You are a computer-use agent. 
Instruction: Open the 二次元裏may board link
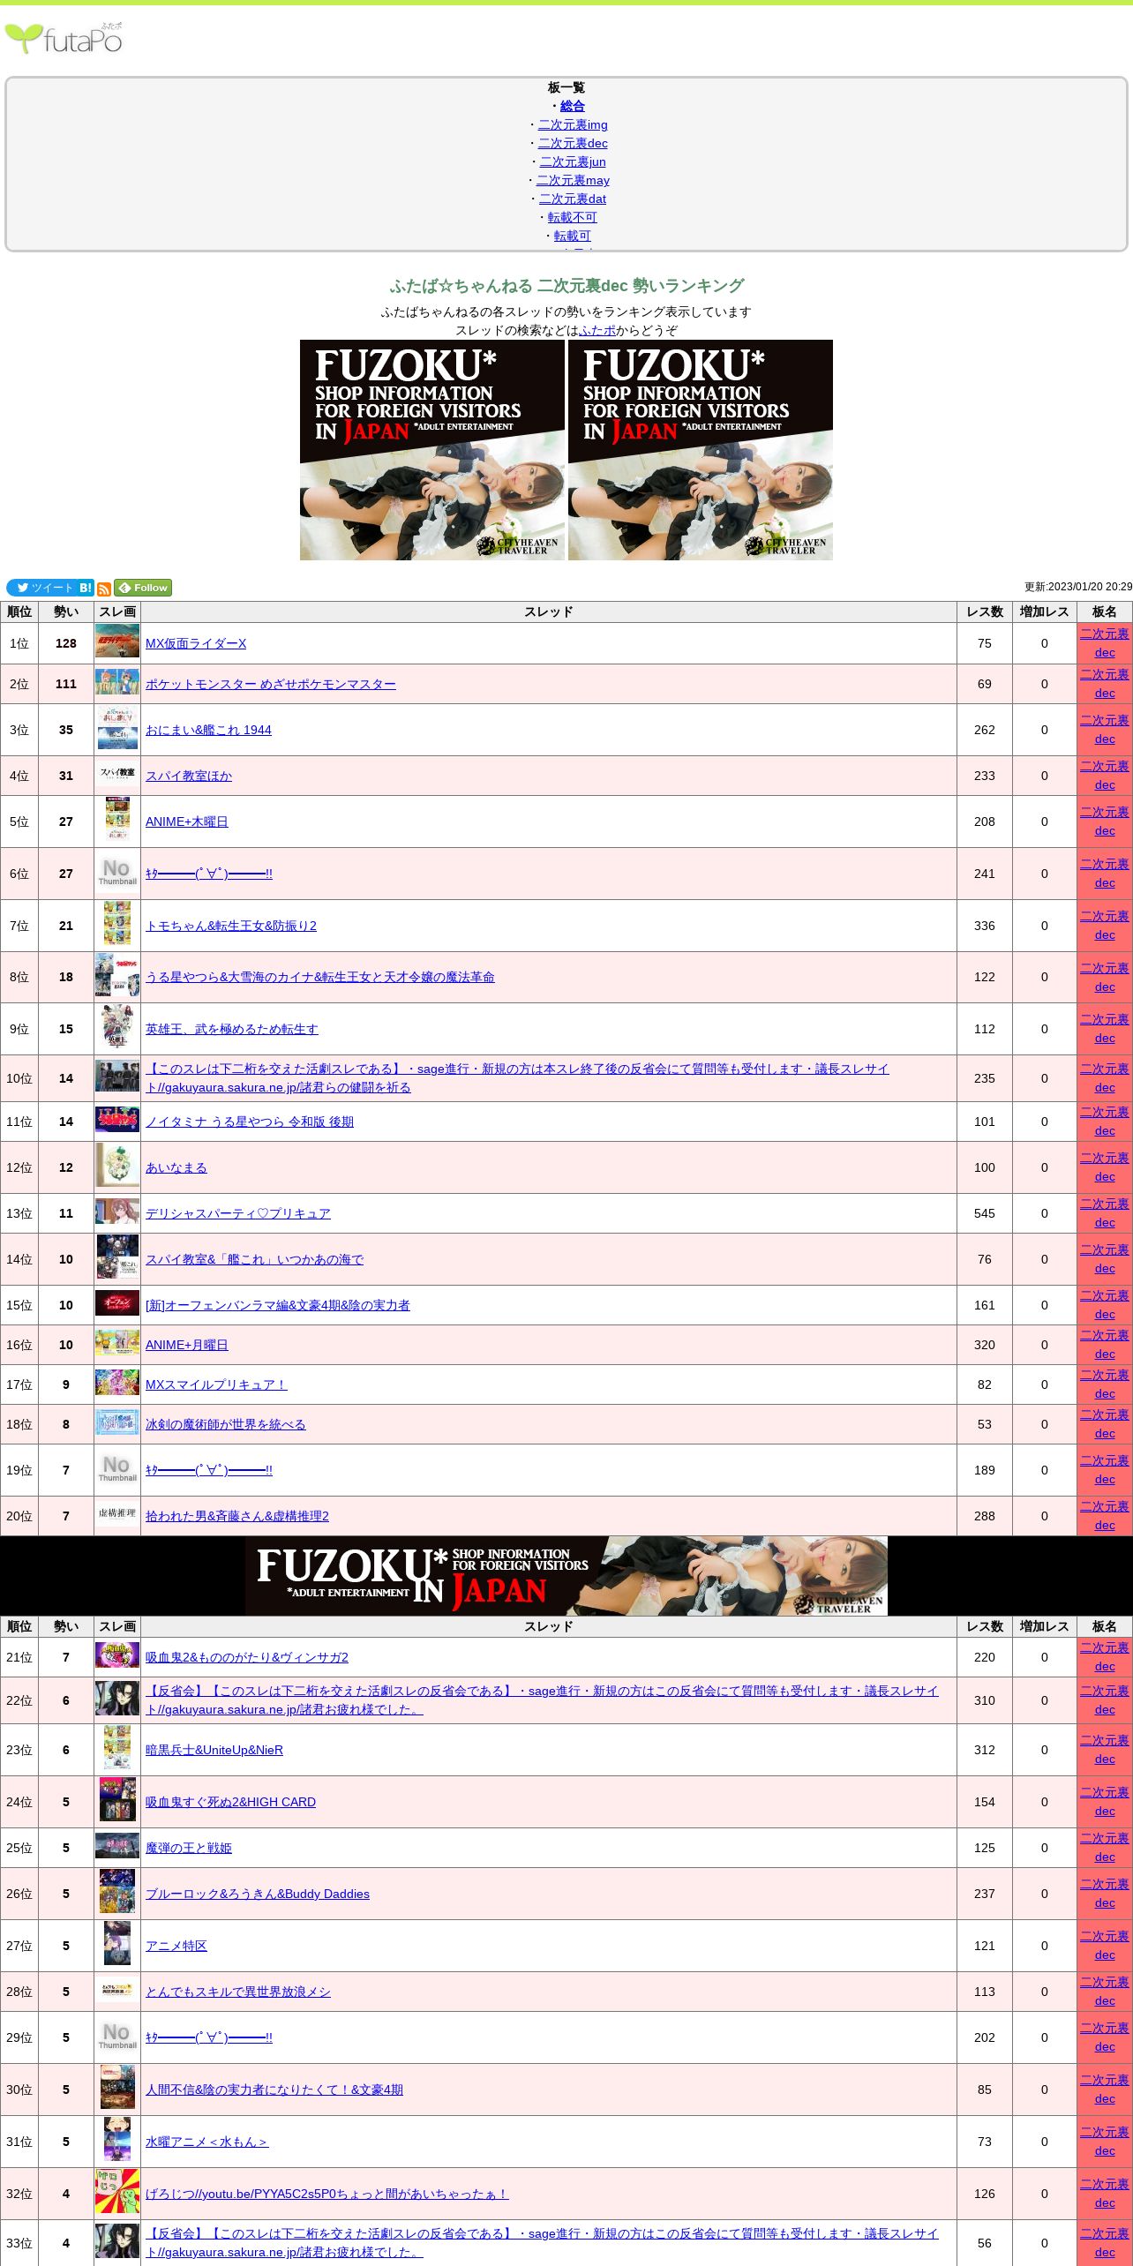(x=573, y=180)
